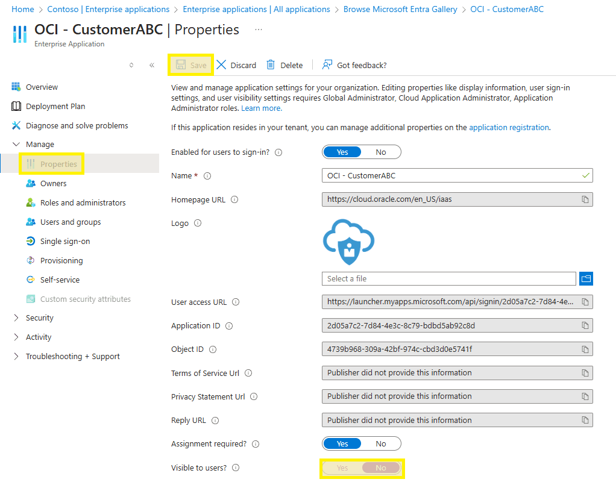
Task: Toggle Assignment required to No
Action: [x=380, y=443]
